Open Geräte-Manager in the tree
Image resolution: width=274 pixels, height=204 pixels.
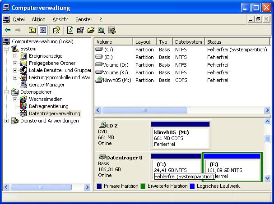tap(46, 85)
